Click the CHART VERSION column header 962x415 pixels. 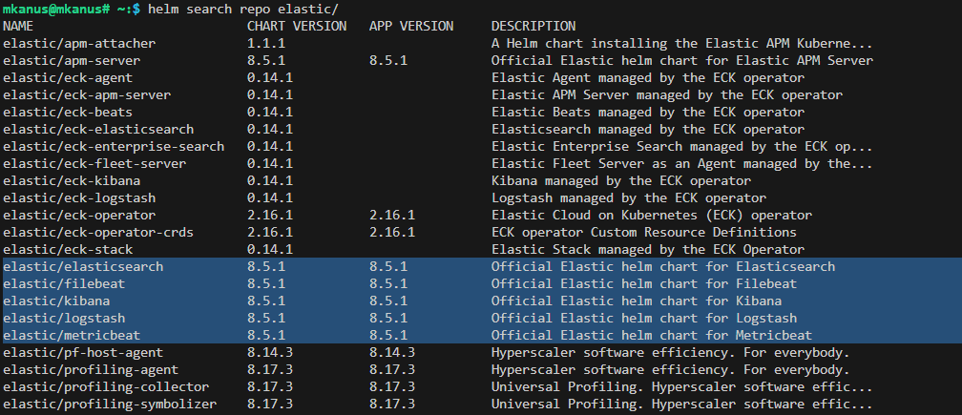coord(297,27)
